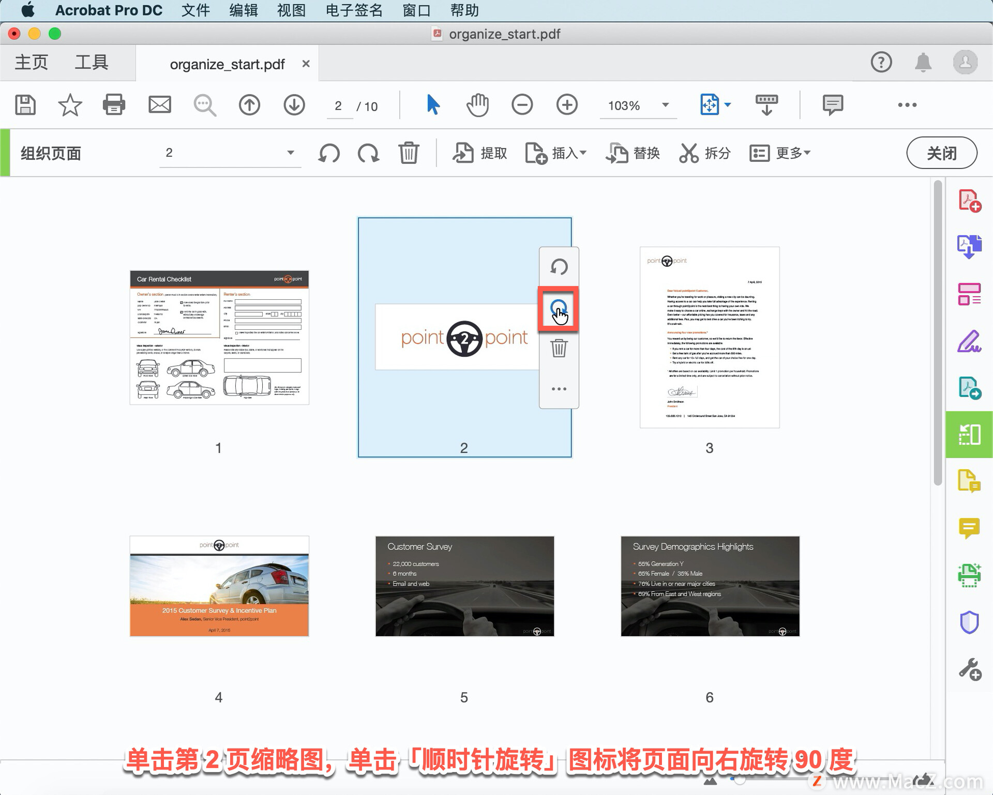Click the counterclockwise rotate icon on page 2 thumbnail
Image resolution: width=993 pixels, height=795 pixels.
[559, 267]
